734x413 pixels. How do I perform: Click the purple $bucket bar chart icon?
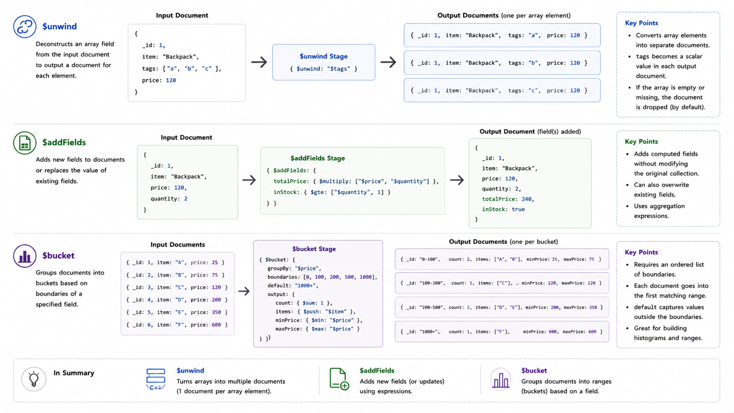pyautogui.click(x=25, y=256)
